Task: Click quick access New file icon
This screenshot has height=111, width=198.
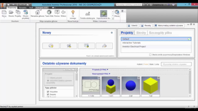Action: (8, 5)
